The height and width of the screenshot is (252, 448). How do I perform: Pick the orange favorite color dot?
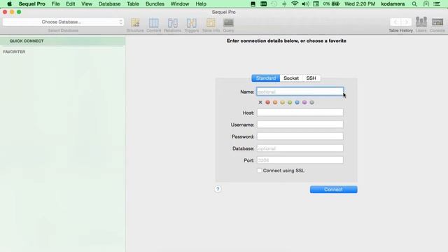(275, 102)
